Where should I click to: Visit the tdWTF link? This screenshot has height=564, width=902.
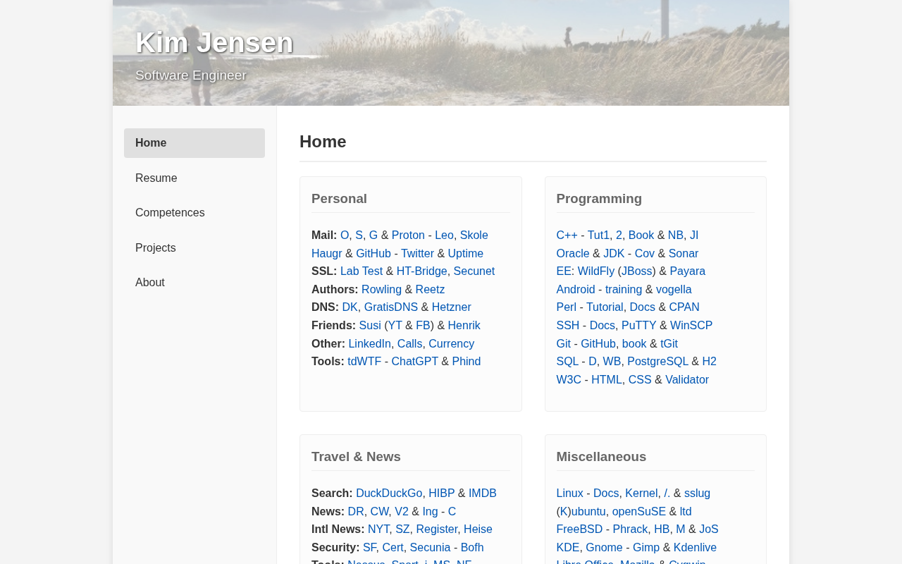tap(364, 362)
